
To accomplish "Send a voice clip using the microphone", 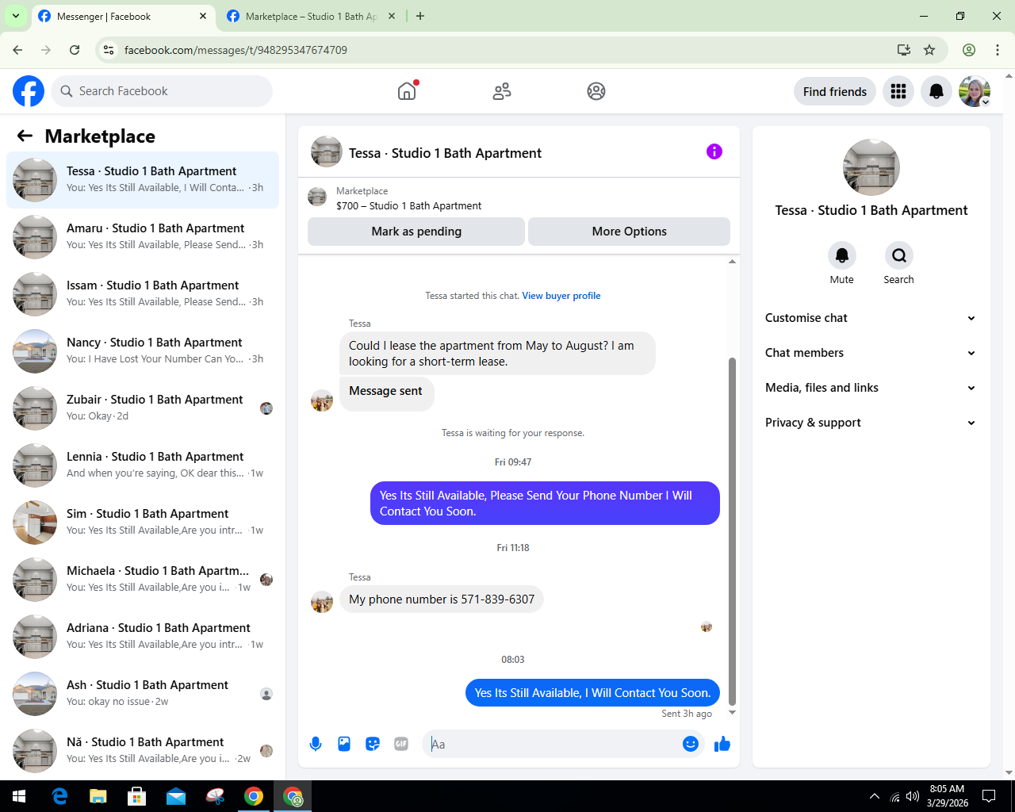I will click(316, 744).
